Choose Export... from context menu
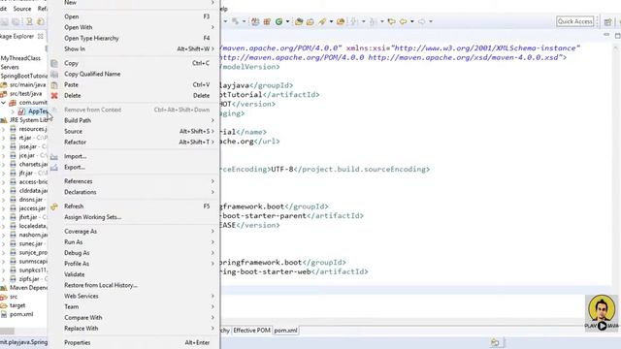The width and height of the screenshot is (621, 349). coord(134,167)
